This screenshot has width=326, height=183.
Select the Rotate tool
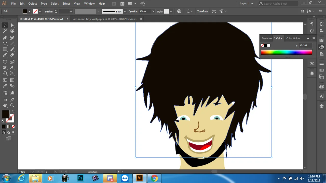pyautogui.click(x=5, y=62)
